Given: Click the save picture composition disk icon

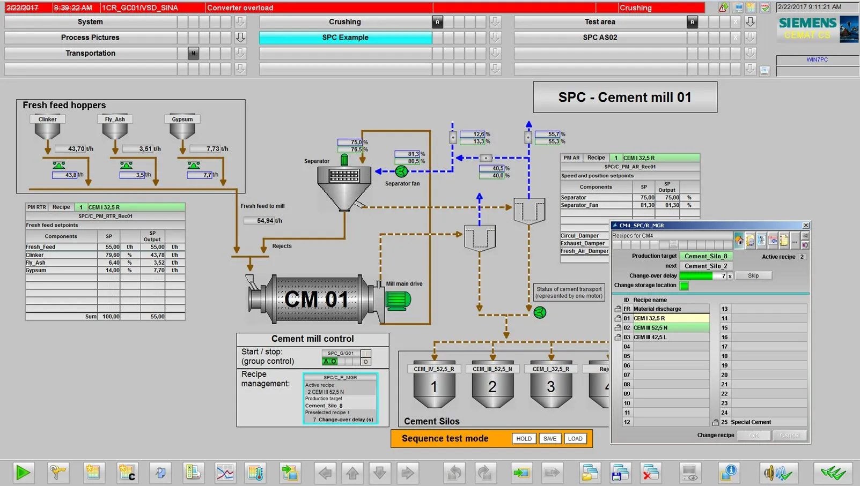Looking at the screenshot, I should 620,473.
